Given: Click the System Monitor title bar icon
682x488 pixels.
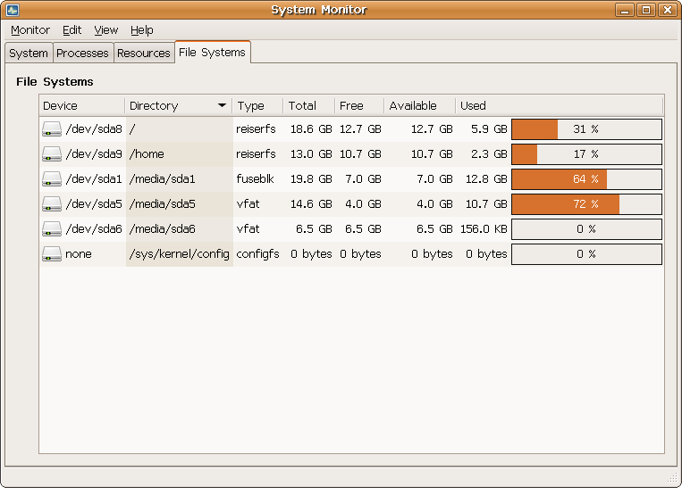Looking at the screenshot, I should tap(13, 10).
